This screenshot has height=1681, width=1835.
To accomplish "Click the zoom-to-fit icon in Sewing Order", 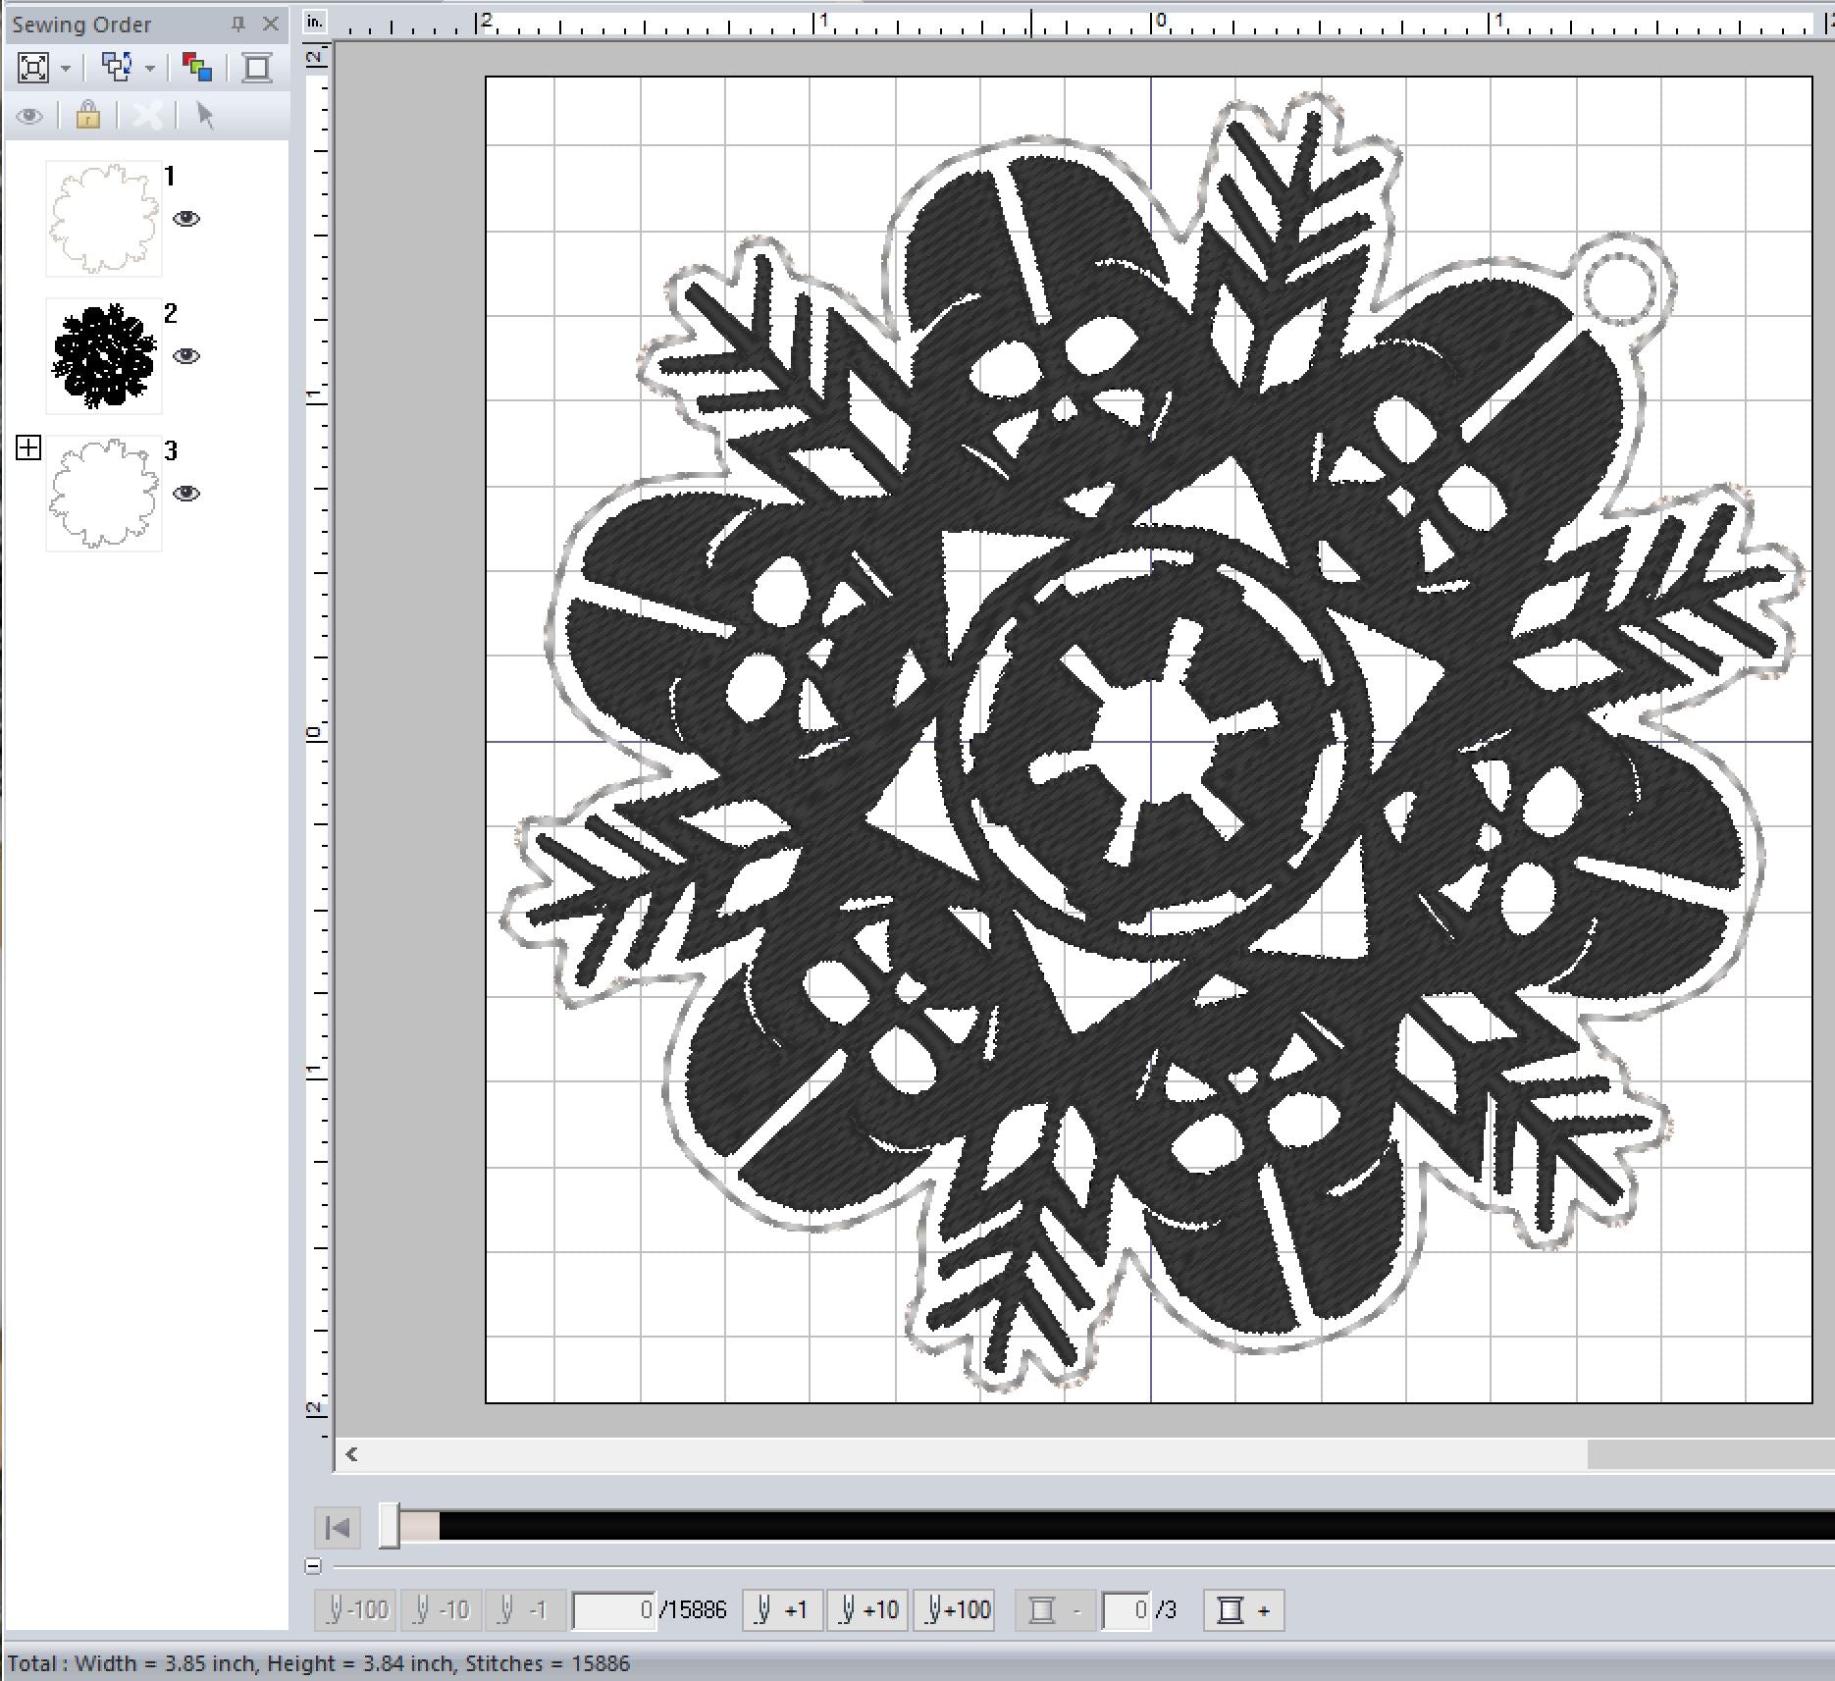I will tap(33, 68).
